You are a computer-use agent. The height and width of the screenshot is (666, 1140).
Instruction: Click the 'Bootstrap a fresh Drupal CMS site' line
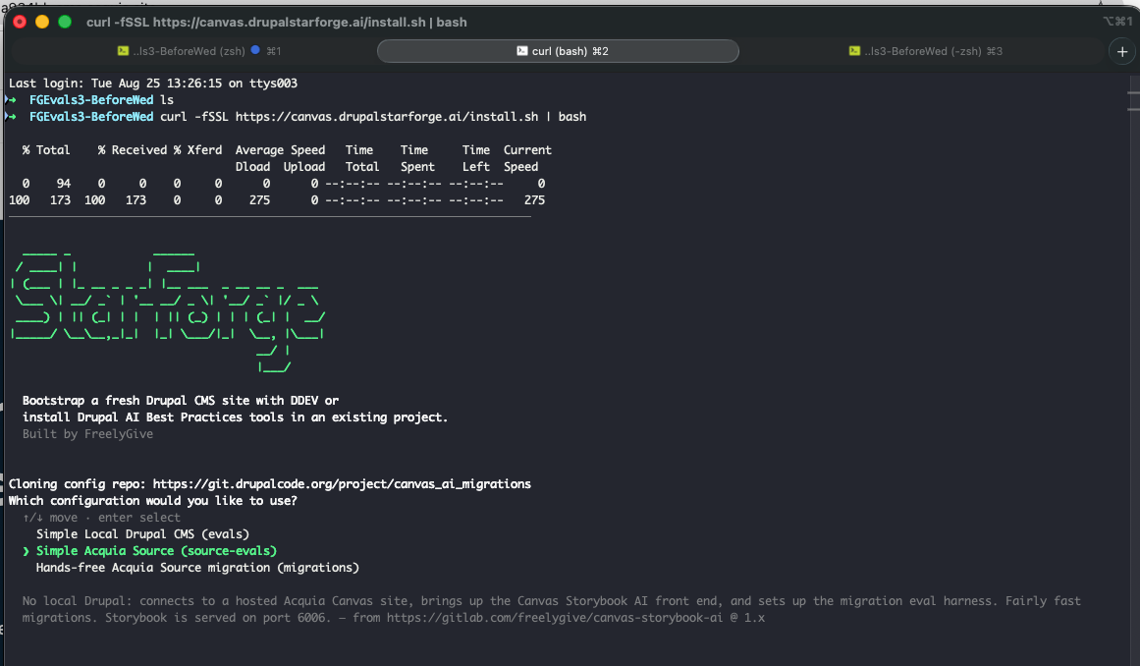coord(181,400)
